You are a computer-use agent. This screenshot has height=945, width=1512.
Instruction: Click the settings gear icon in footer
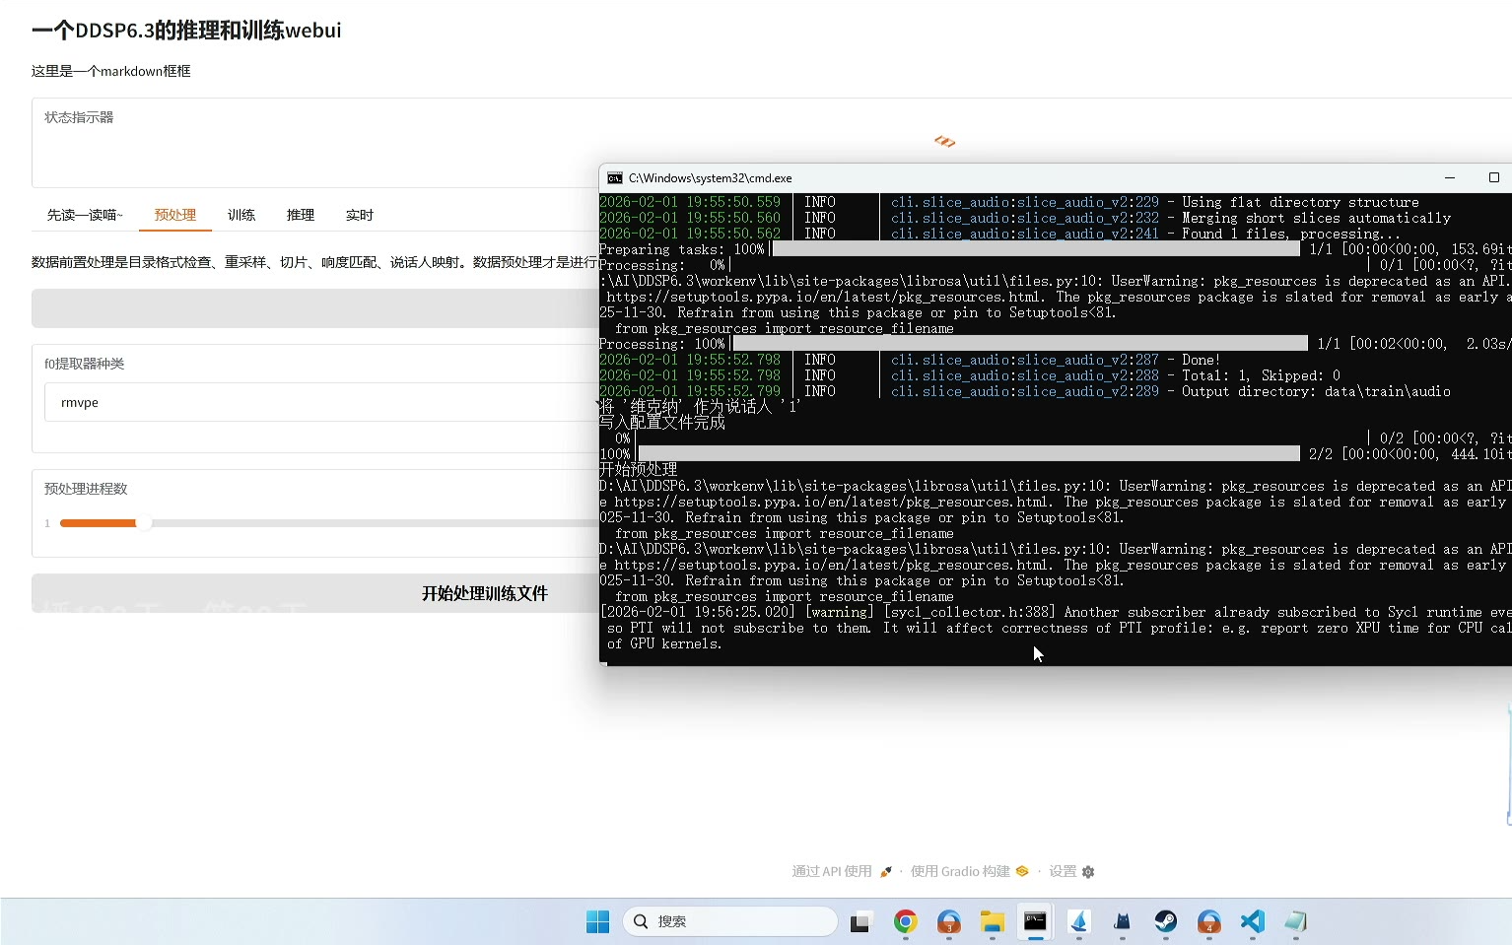1088,872
